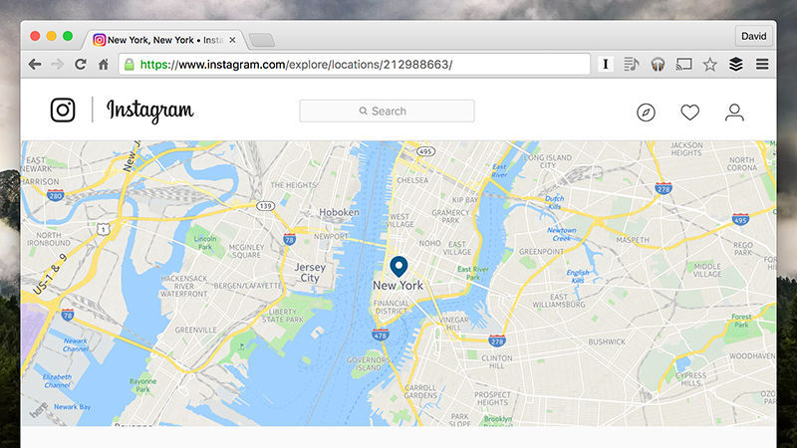Click the music playlist extension icon

pos(632,64)
